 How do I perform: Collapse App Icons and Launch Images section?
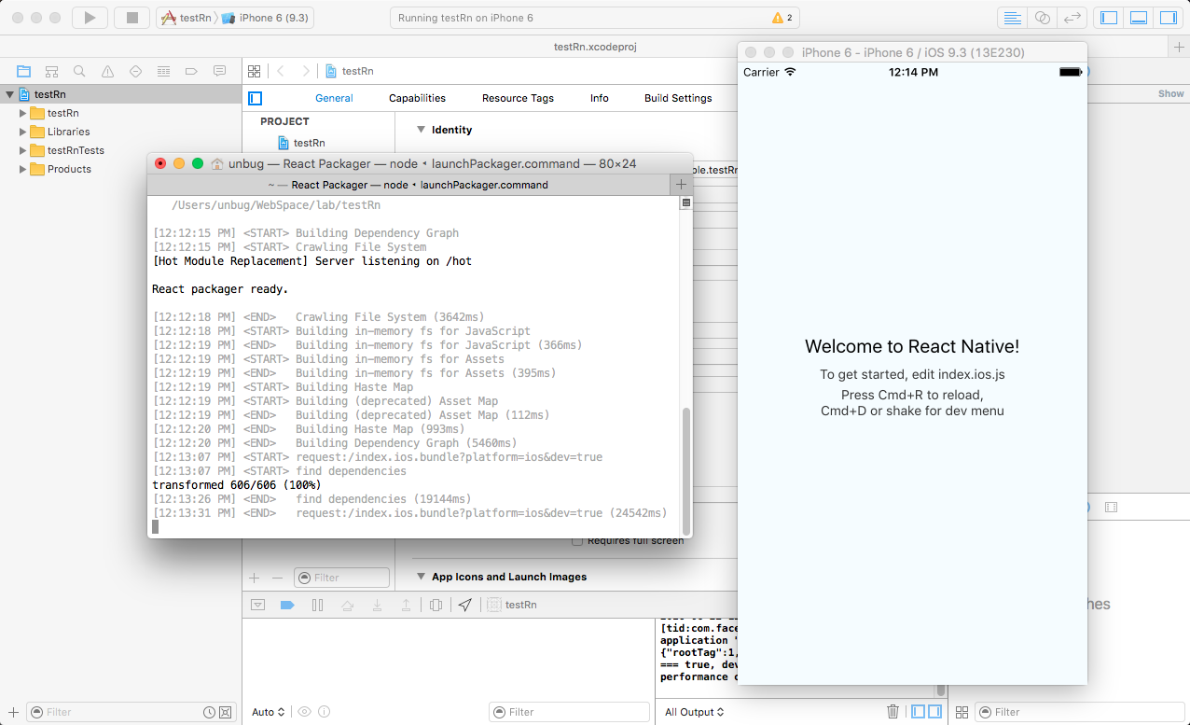(x=421, y=577)
